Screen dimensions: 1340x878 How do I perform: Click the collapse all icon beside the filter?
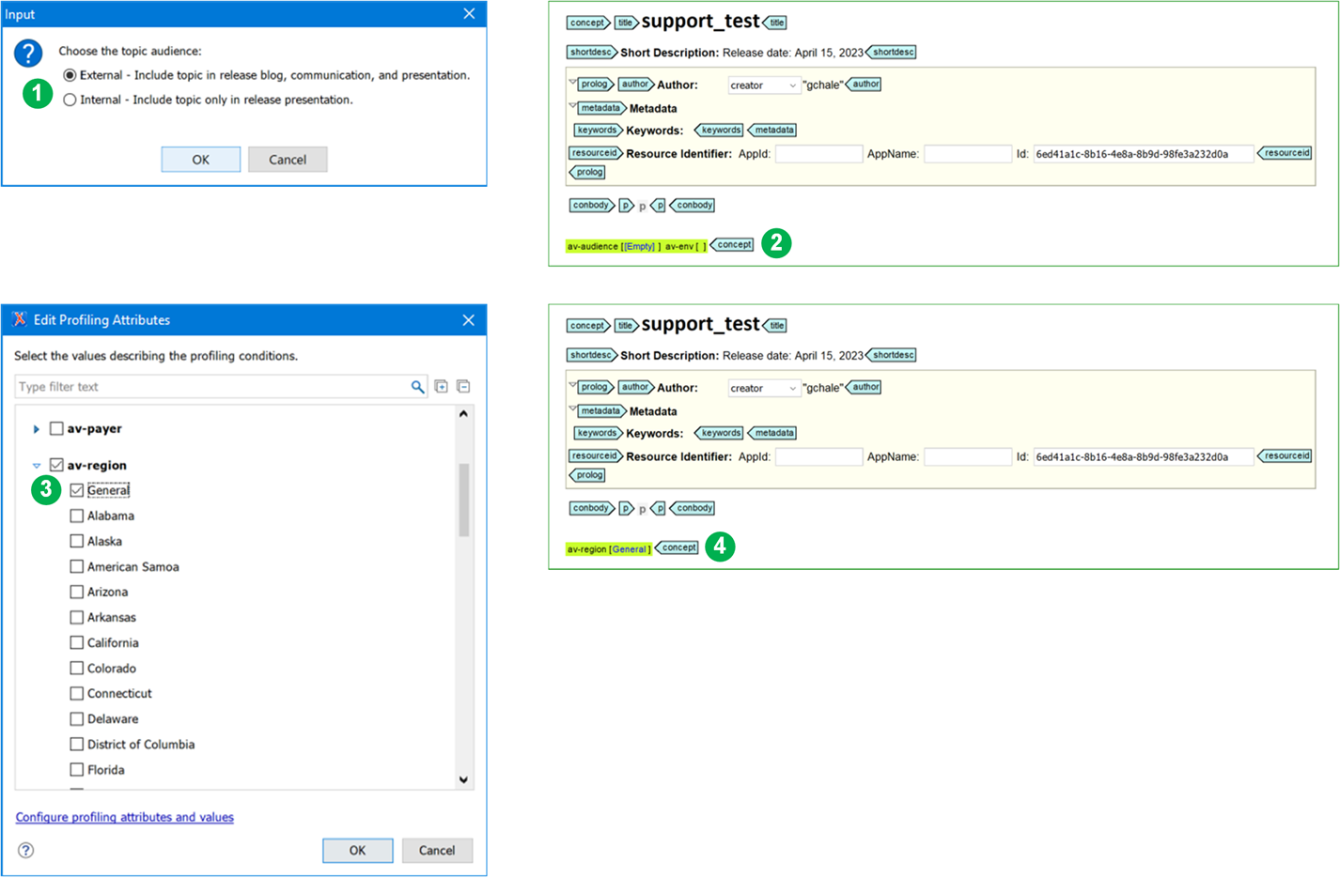[x=463, y=387]
